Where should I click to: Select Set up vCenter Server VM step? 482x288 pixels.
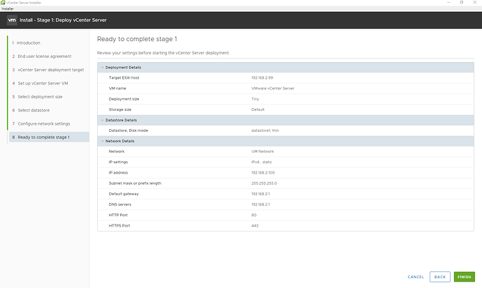[43, 84]
